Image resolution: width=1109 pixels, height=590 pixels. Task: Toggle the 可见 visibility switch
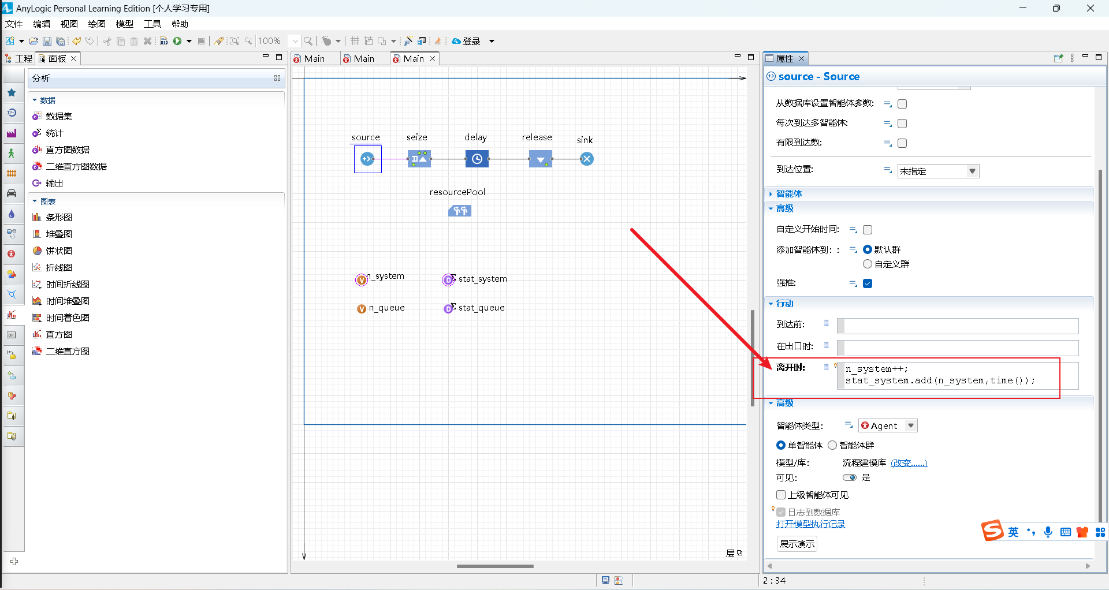tap(849, 477)
